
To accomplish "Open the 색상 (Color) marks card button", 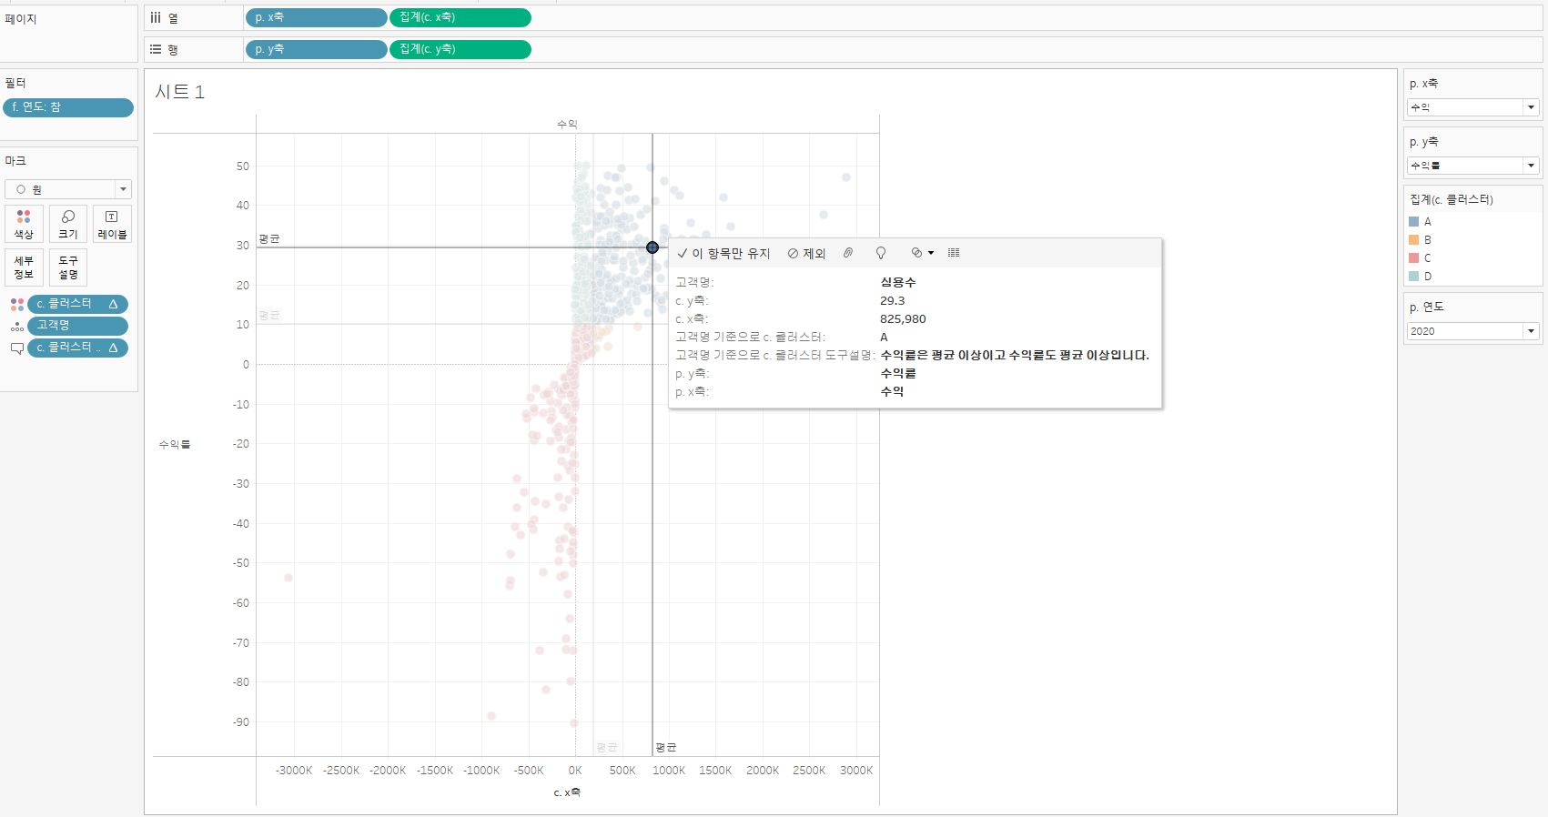I will pyautogui.click(x=24, y=224).
